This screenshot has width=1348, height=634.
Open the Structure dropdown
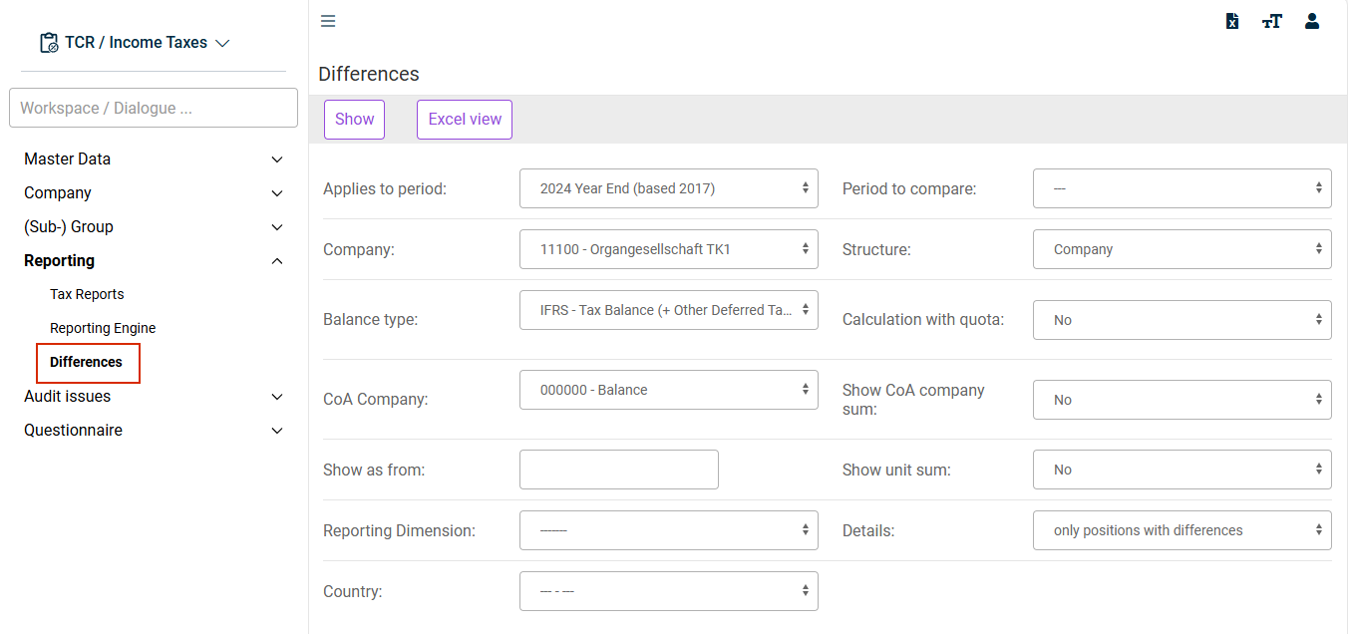pos(1182,249)
